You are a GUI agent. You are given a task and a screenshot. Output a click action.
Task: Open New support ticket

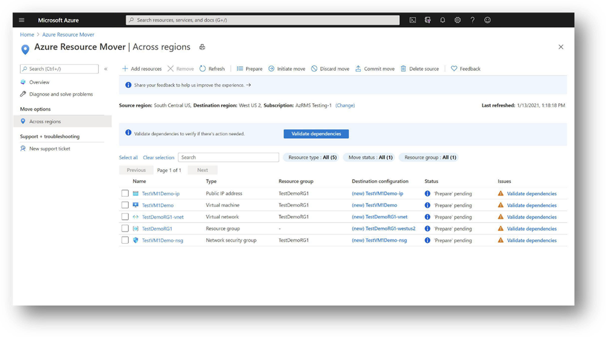[50, 148]
